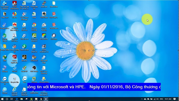Click the Adobe Audition 1.5 icon

click(x=44, y=48)
